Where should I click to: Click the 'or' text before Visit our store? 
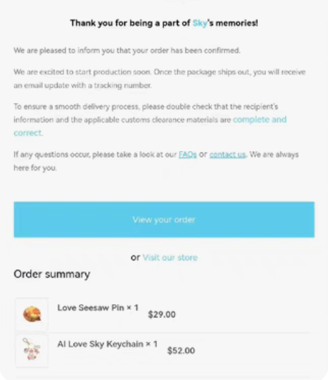(x=136, y=258)
